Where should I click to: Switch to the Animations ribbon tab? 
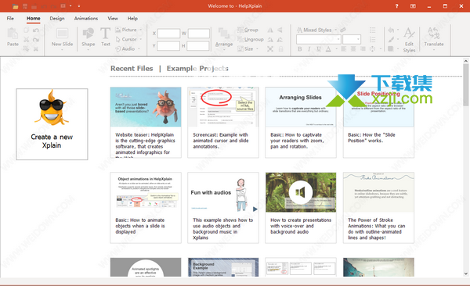pyautogui.click(x=86, y=18)
